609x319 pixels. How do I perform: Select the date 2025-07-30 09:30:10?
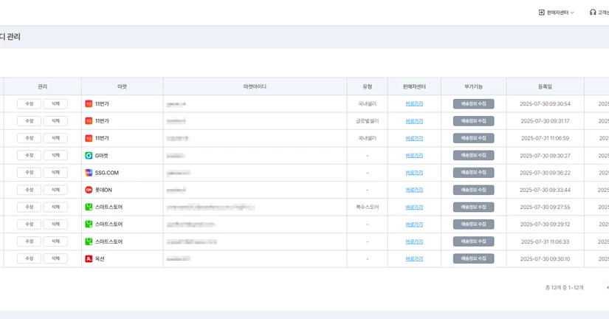(x=545, y=258)
